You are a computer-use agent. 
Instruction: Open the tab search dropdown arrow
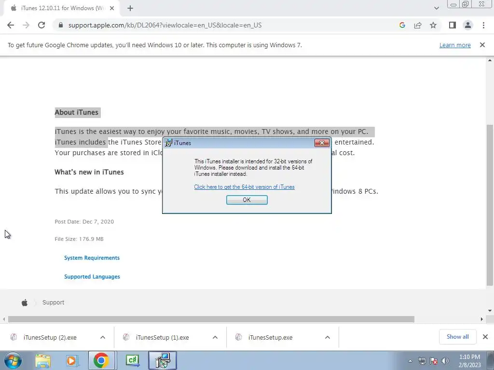point(436,8)
